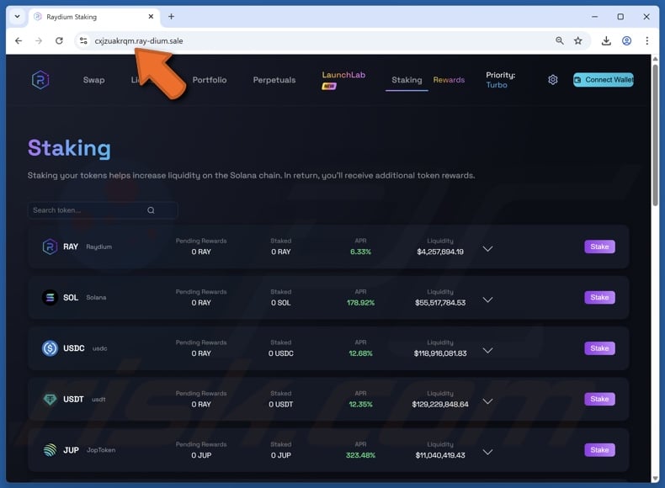Close the Raydium Staking tab
Image resolution: width=665 pixels, height=488 pixels.
[151, 17]
